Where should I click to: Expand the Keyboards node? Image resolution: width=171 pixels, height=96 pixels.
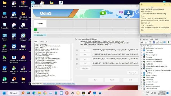pos(142,64)
